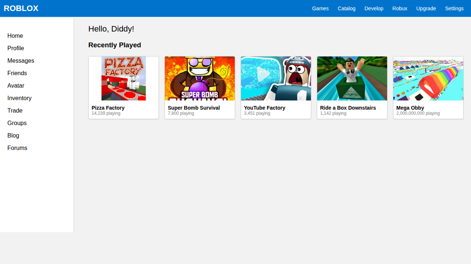Select Robux in the top navigation bar

coord(400,8)
